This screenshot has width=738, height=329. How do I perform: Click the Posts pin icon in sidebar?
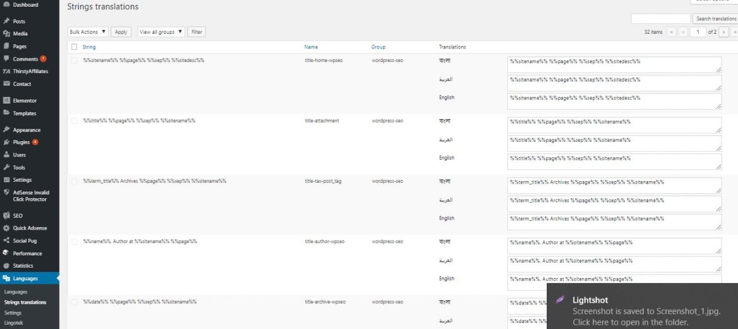coord(6,21)
